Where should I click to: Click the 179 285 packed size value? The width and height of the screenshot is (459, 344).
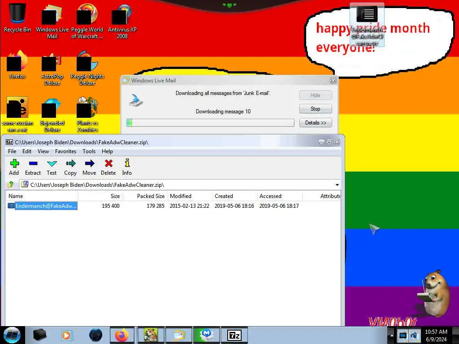click(156, 206)
